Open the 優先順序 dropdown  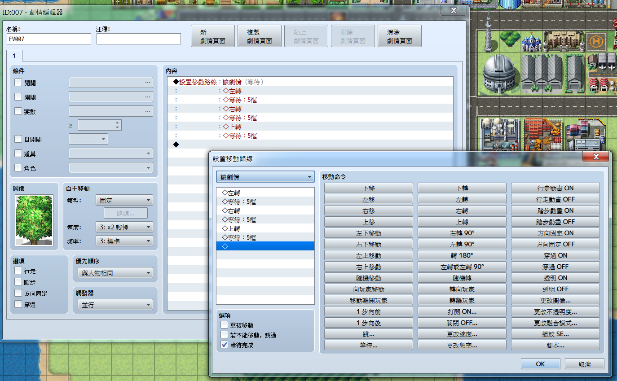(x=115, y=273)
